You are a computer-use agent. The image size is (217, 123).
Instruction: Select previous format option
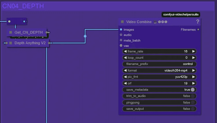coord(125,71)
